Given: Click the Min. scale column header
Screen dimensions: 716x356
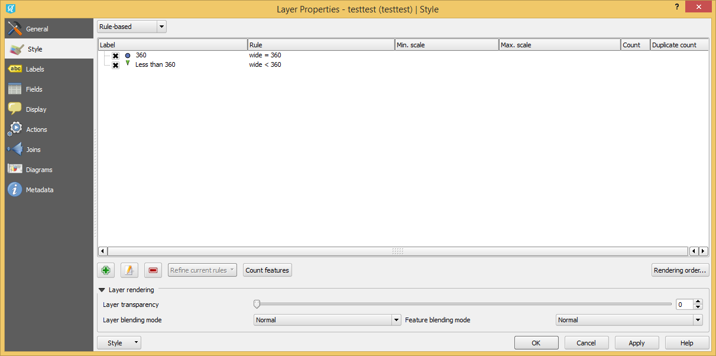Looking at the screenshot, I should coord(447,45).
